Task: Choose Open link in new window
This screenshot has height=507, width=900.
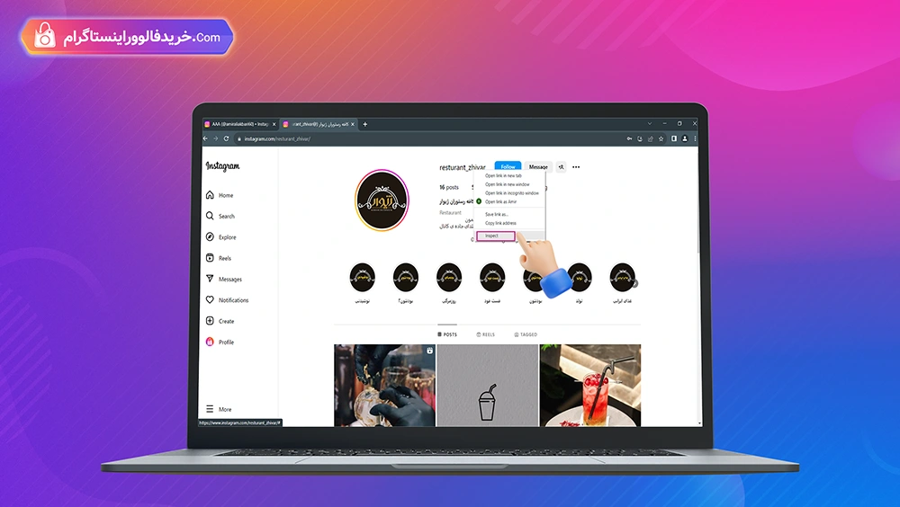Action: (509, 184)
